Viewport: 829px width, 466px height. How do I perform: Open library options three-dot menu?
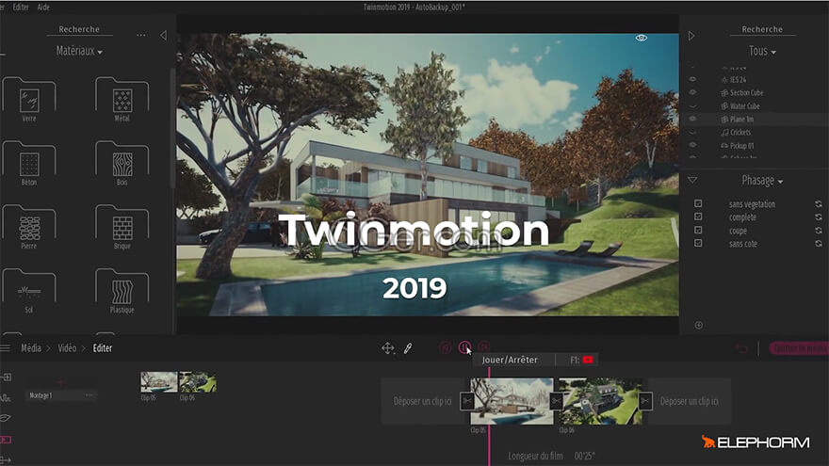(140, 36)
